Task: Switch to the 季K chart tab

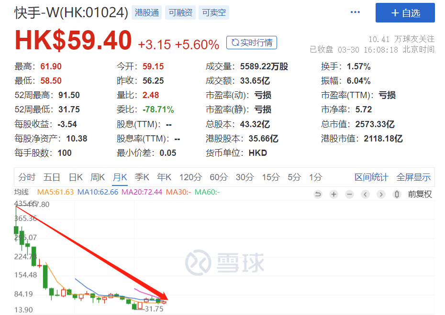Action: click(x=142, y=177)
